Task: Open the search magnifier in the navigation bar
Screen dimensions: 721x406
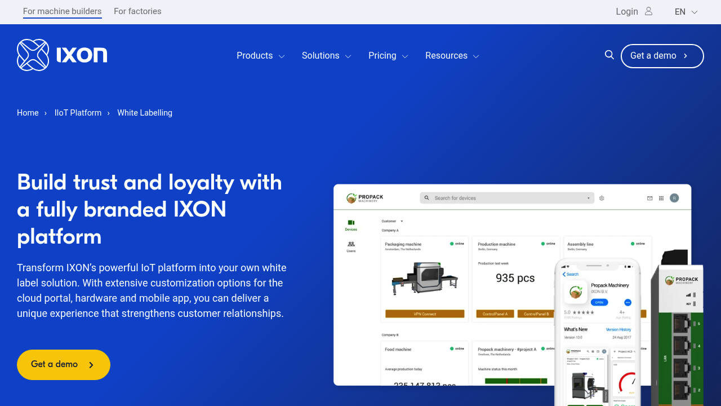Action: [609, 55]
